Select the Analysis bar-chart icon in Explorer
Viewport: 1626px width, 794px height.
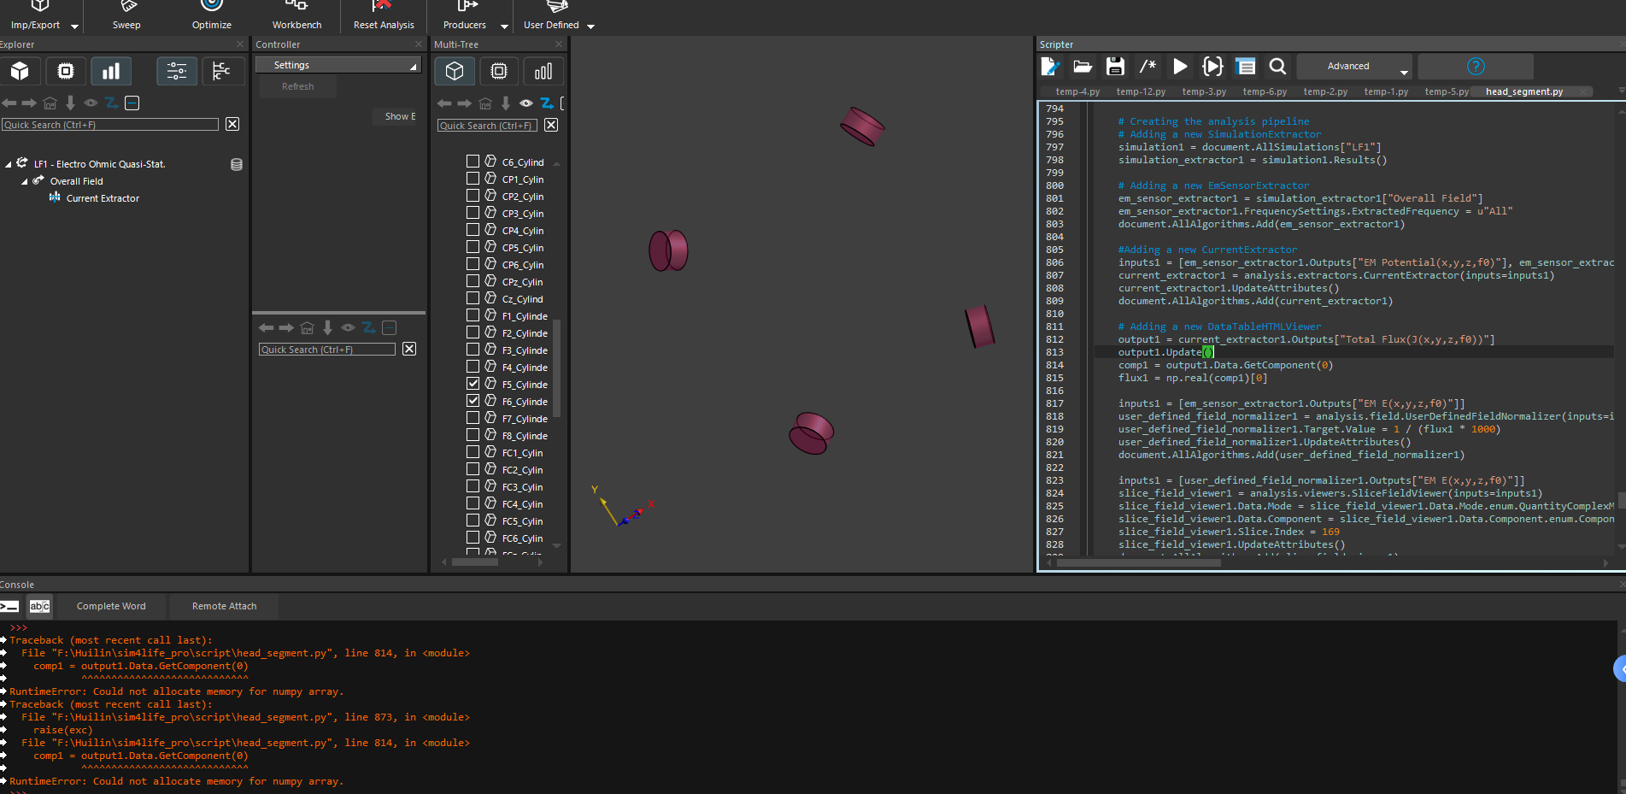(111, 71)
